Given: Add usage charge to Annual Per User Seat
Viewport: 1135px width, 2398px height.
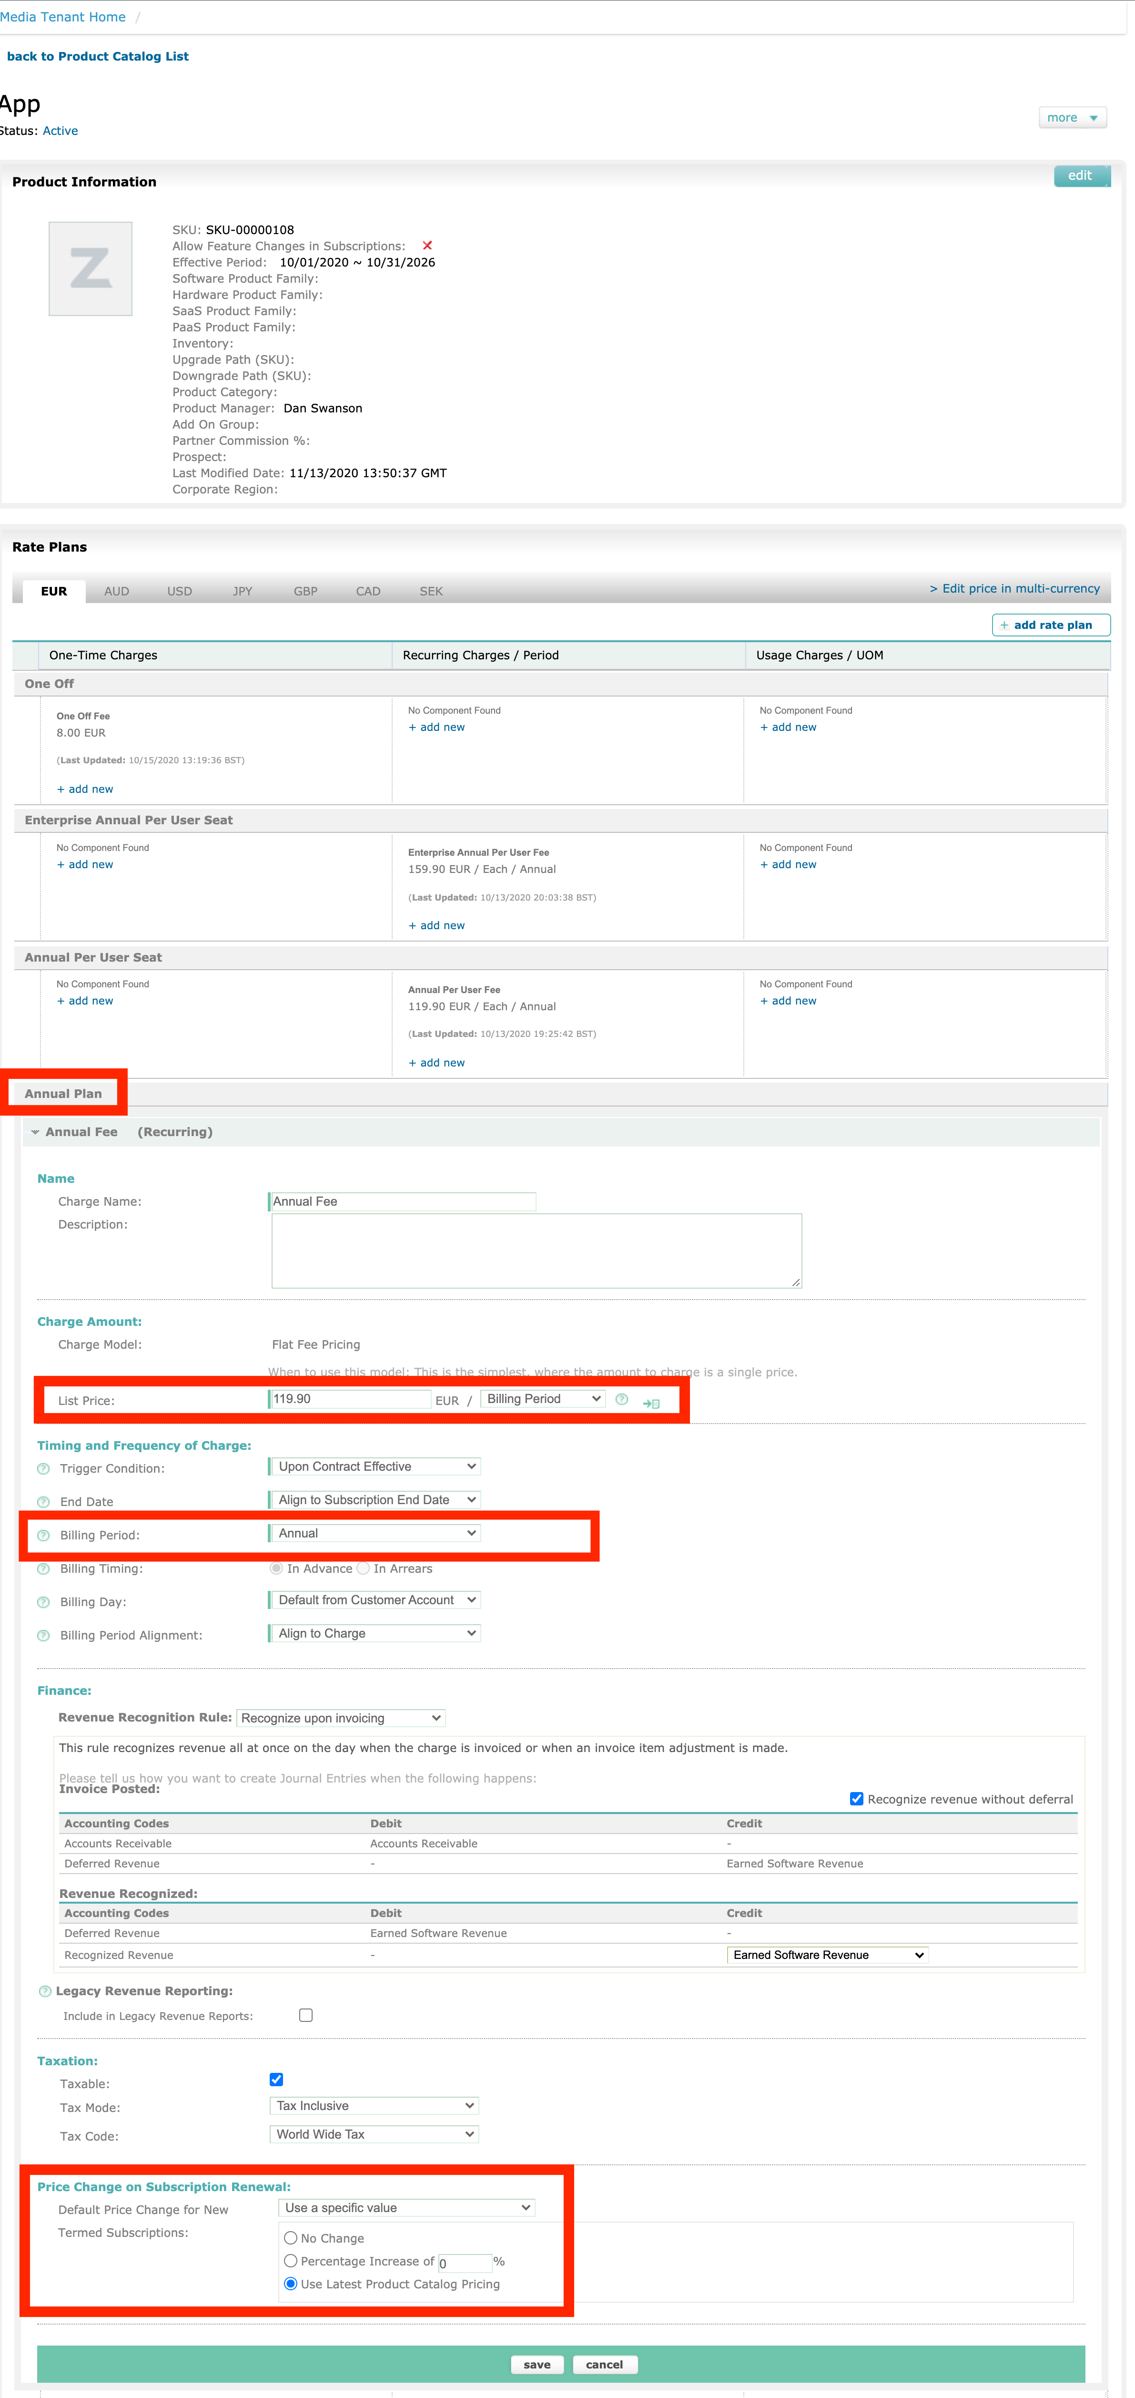Looking at the screenshot, I should tap(788, 1002).
